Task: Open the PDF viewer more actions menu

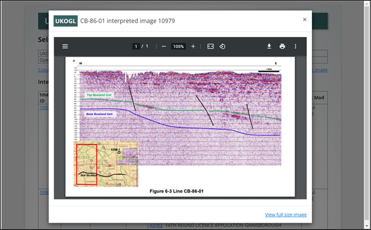Action: (x=295, y=46)
